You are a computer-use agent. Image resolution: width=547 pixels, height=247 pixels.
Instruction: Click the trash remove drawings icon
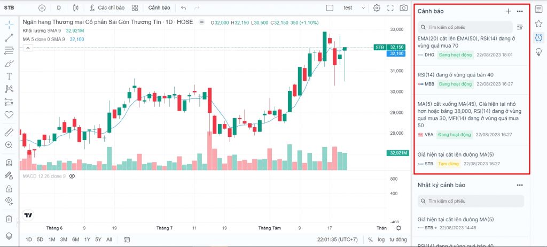tap(9, 219)
